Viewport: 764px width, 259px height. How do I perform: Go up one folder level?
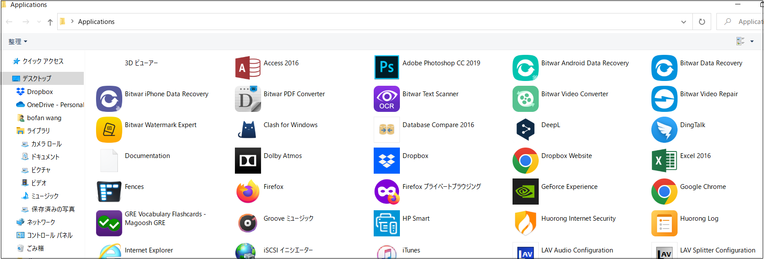pos(50,22)
